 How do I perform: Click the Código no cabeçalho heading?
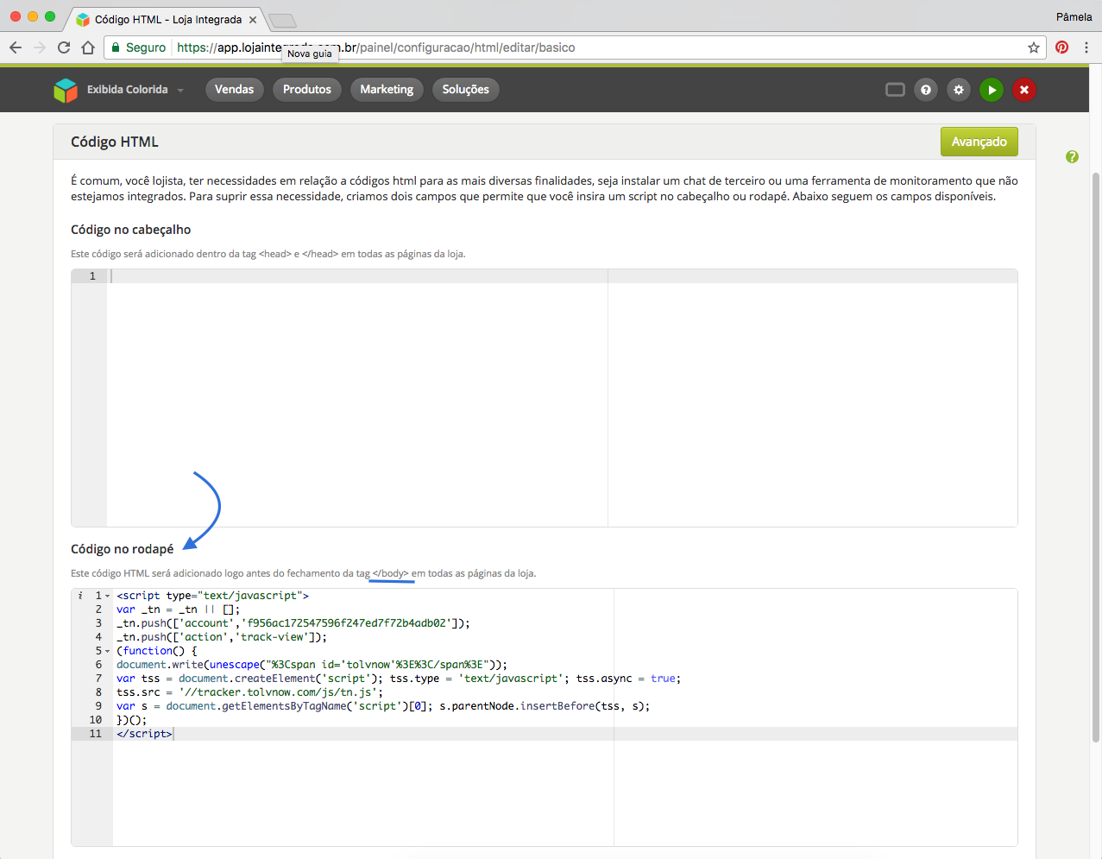[x=130, y=230]
